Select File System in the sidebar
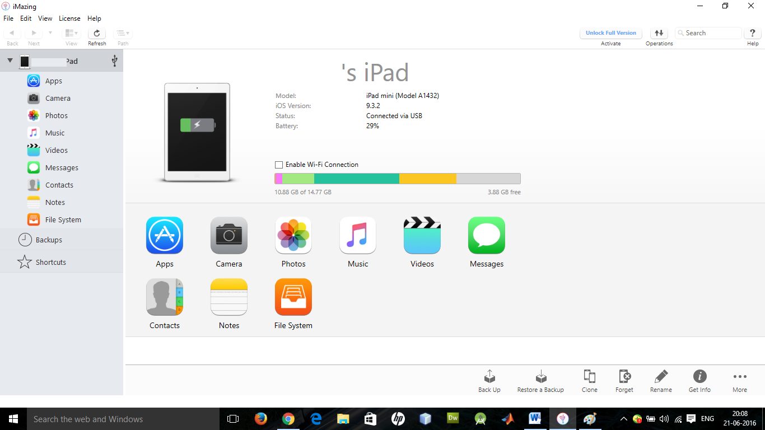Image resolution: width=765 pixels, height=430 pixels. pyautogui.click(x=62, y=219)
